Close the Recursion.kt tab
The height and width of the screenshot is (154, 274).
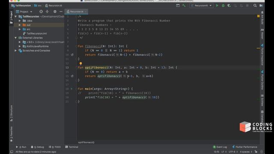86,12
